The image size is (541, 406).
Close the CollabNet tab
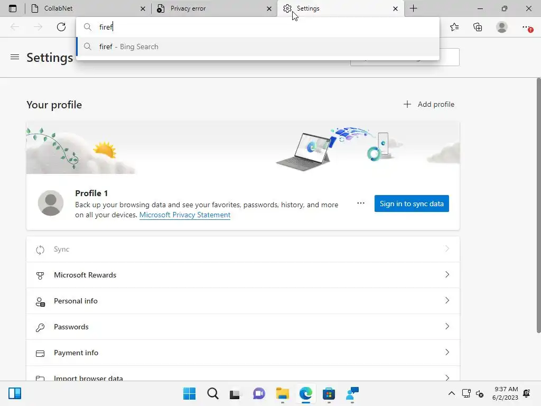(143, 8)
